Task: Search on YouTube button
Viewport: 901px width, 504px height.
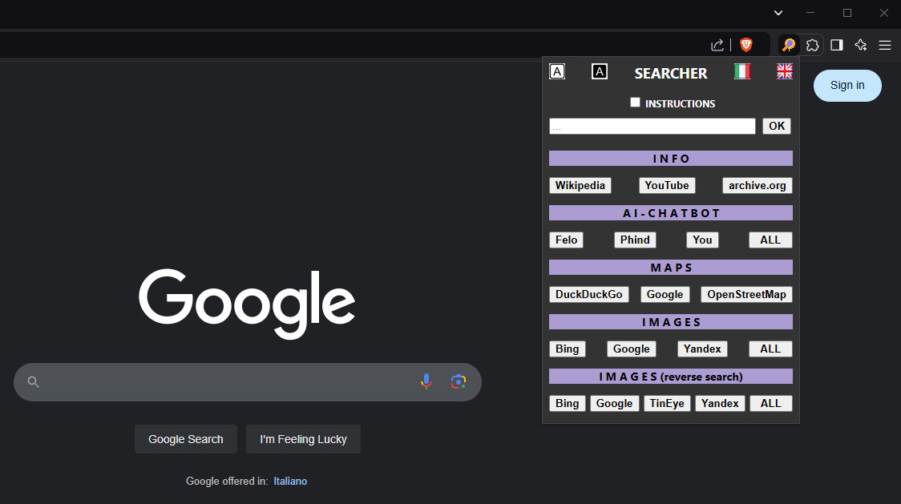Action: 667,186
